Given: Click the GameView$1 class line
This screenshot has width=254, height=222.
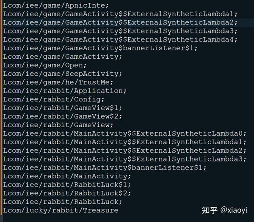Looking at the screenshot, I should coord(62,108).
